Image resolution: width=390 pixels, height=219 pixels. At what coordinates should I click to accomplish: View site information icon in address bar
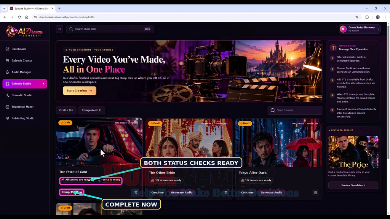click(35, 17)
